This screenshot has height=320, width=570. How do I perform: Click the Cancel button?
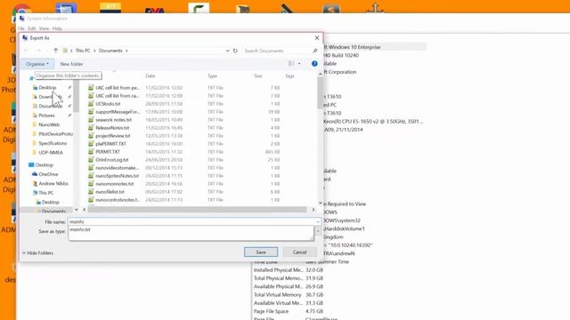pos(299,252)
